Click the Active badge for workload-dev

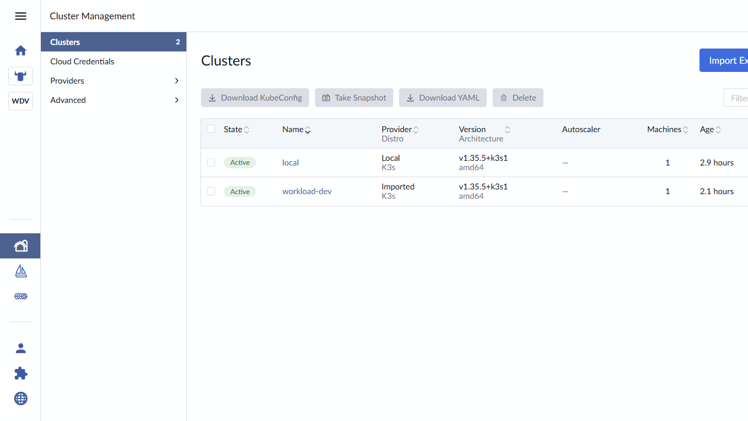click(240, 191)
